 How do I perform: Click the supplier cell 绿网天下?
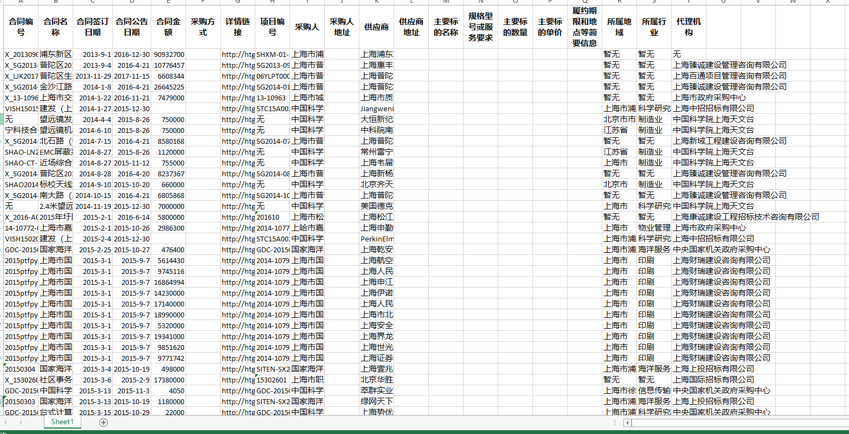[377, 401]
